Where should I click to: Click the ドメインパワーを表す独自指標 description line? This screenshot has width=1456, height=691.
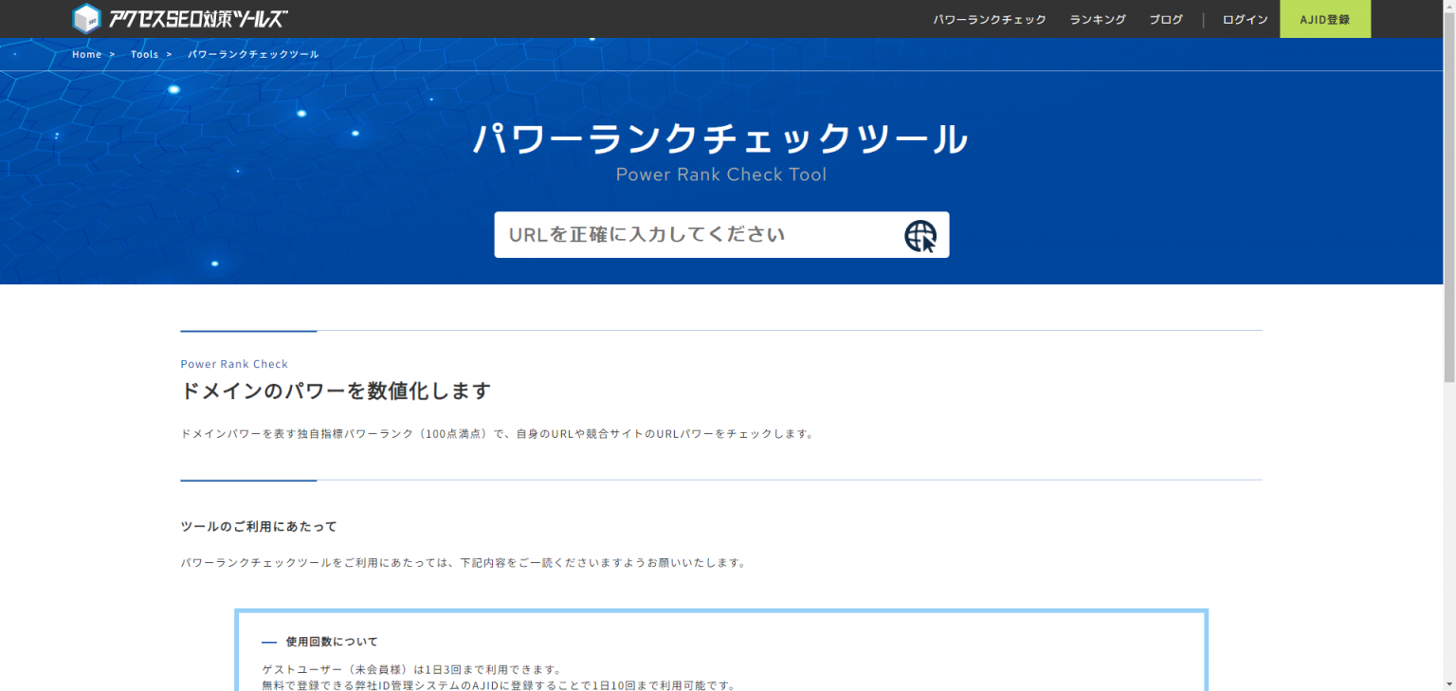pos(498,434)
